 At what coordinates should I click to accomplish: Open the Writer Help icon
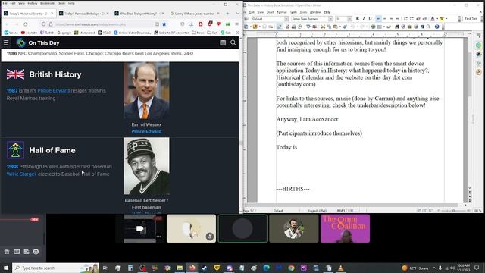point(436,27)
